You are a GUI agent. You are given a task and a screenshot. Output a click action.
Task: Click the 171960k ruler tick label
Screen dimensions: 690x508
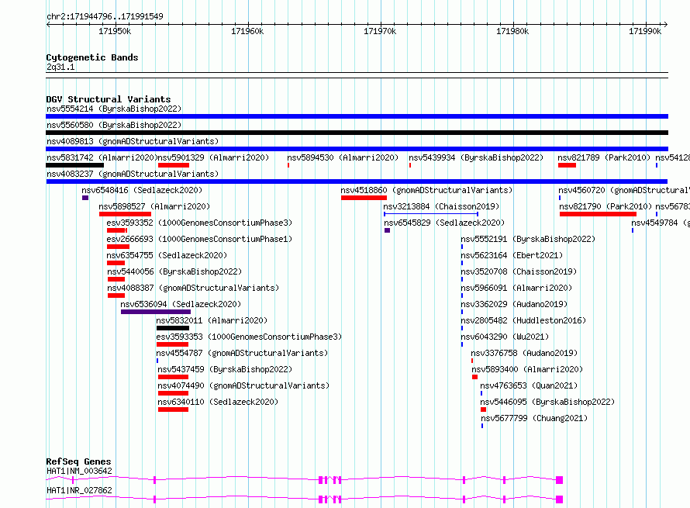tap(247, 31)
